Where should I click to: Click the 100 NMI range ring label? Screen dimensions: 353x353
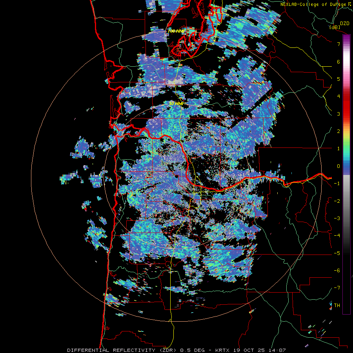point(176,31)
